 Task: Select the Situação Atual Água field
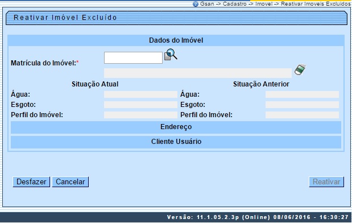pyautogui.click(x=140, y=94)
